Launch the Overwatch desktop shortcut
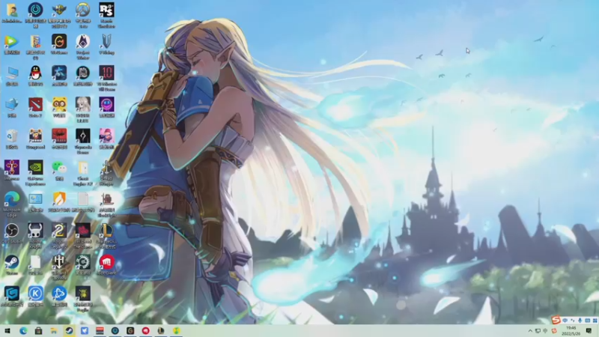Image resolution: width=599 pixels, height=337 pixels. pyautogui.click(x=83, y=10)
